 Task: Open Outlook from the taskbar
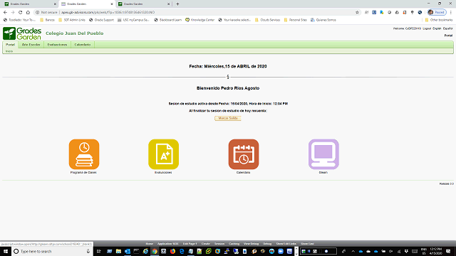(128, 251)
